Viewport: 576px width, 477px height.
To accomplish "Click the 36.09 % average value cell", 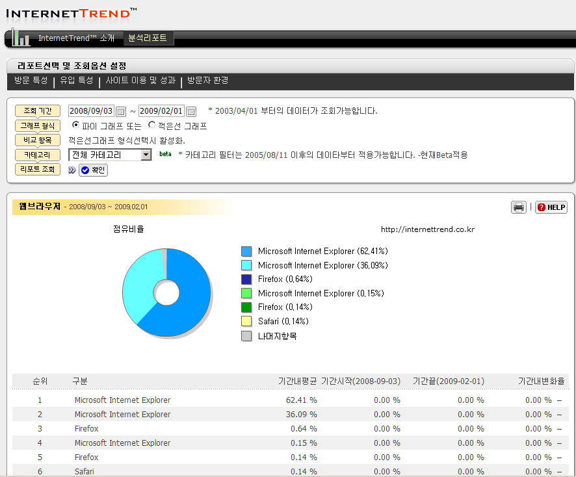I will [301, 415].
